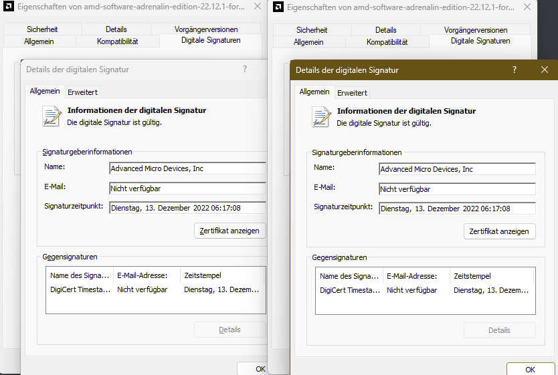The width and height of the screenshot is (558, 375).
Task: Open Allgemein tab in right properties window
Action: coord(308,42)
